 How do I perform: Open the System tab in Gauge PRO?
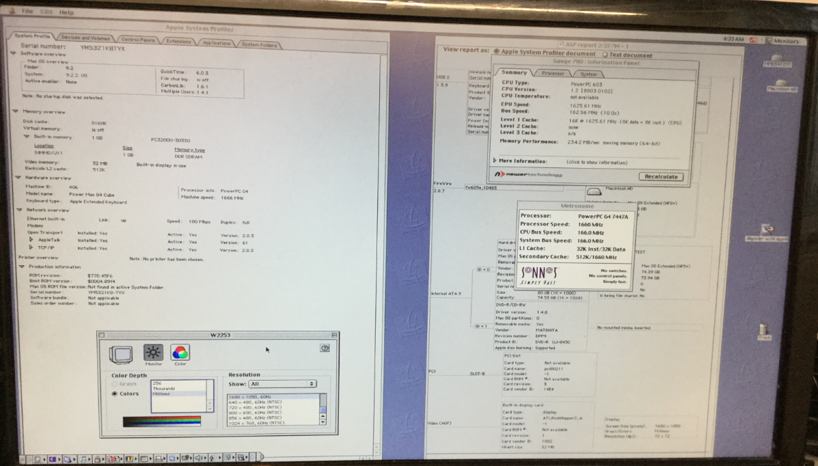588,74
